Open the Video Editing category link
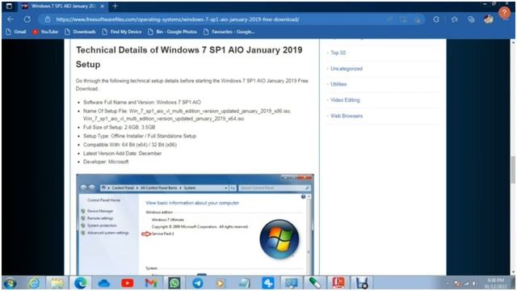 coord(345,100)
